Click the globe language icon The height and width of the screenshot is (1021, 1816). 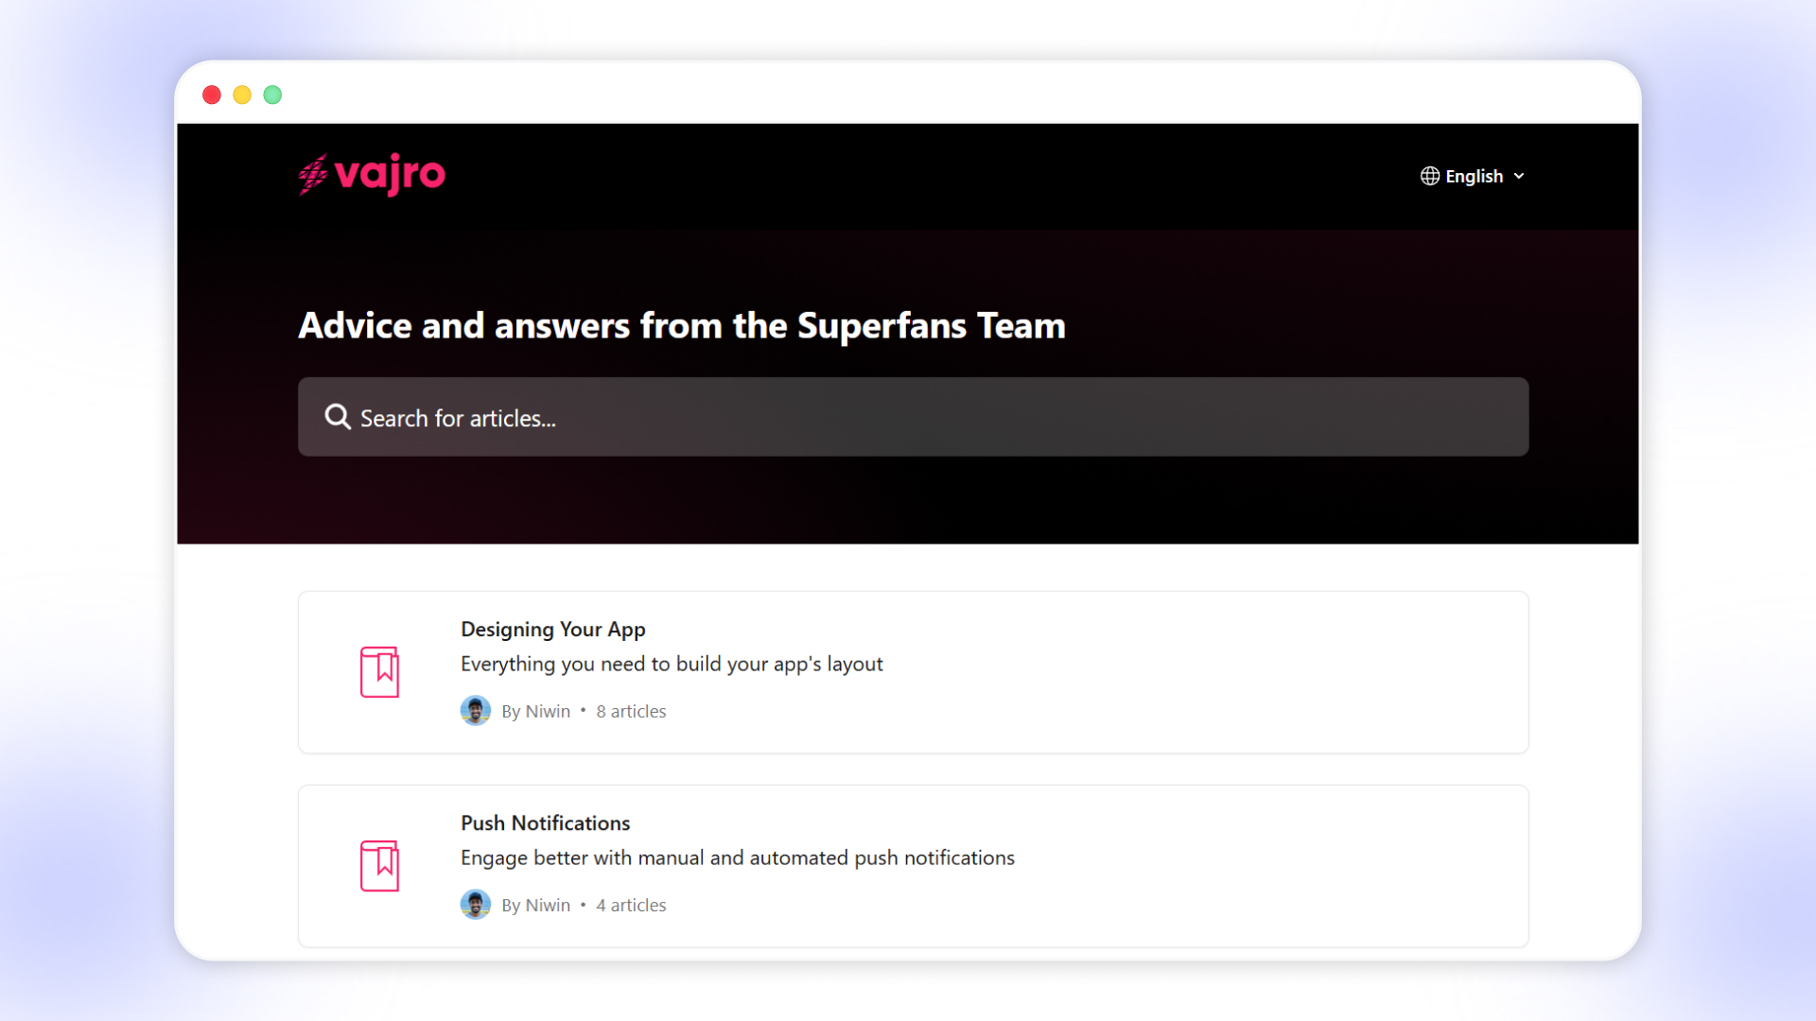[x=1429, y=177]
